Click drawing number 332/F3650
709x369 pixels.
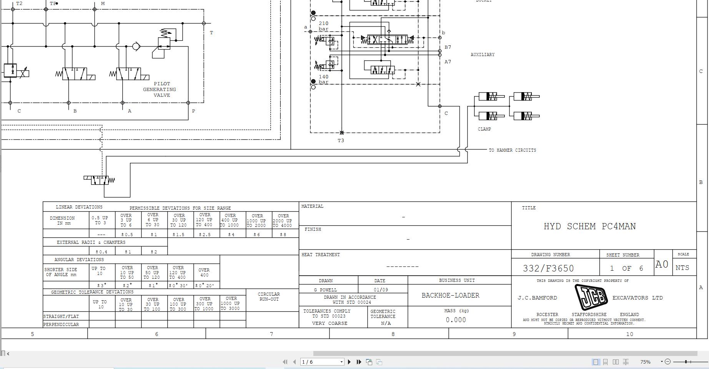click(x=548, y=268)
